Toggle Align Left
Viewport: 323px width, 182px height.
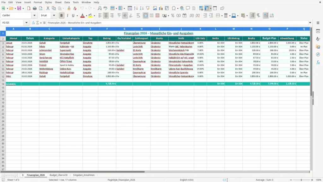click(100, 15)
